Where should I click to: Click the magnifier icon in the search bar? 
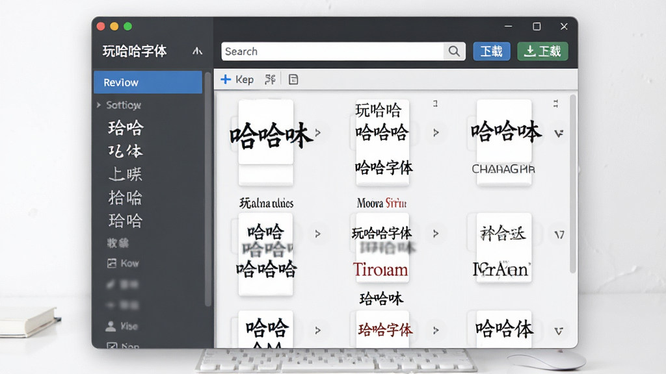pos(454,51)
